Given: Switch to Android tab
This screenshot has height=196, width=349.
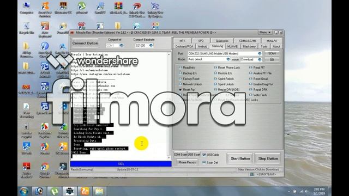Looking at the screenshot, I should 202,46.
